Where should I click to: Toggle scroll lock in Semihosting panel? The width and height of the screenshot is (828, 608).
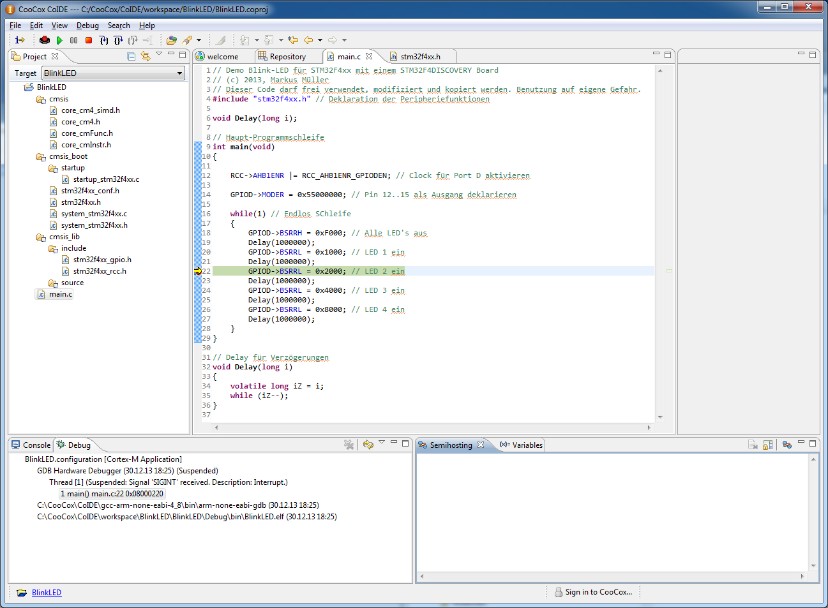click(x=768, y=445)
